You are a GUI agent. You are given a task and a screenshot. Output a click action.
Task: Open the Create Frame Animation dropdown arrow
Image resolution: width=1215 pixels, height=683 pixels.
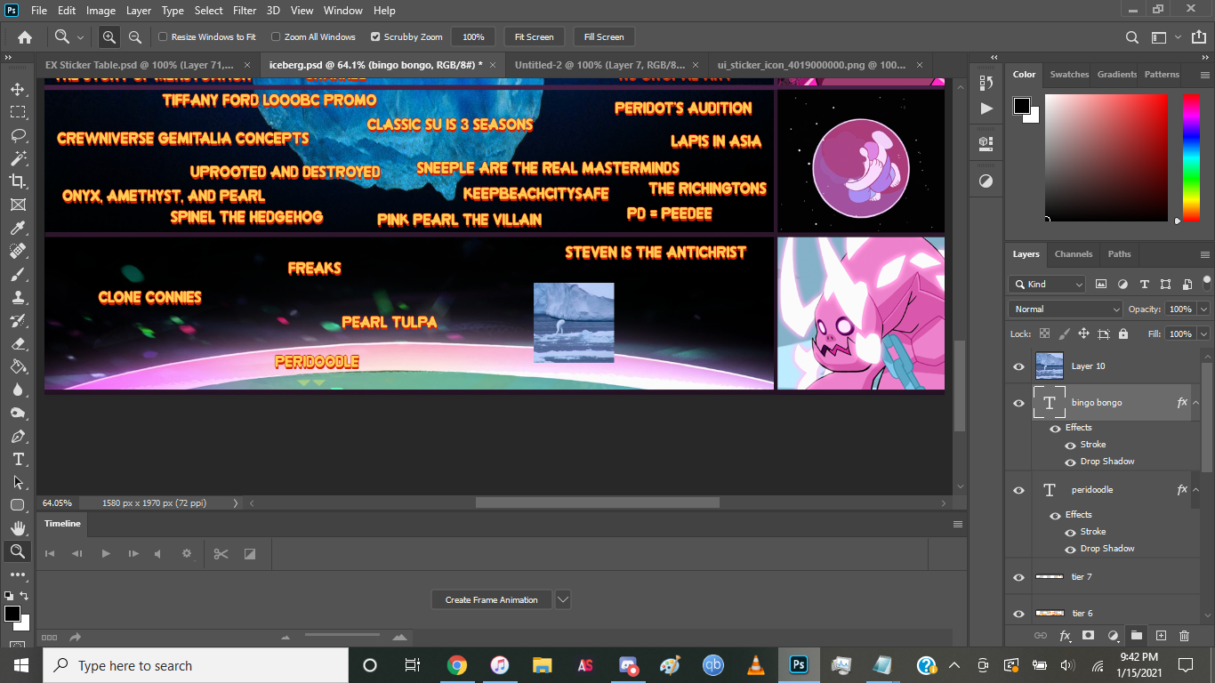click(562, 599)
